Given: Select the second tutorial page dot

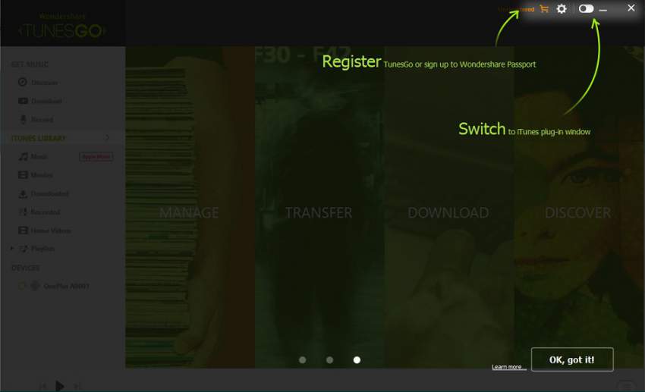Looking at the screenshot, I should coord(329,360).
